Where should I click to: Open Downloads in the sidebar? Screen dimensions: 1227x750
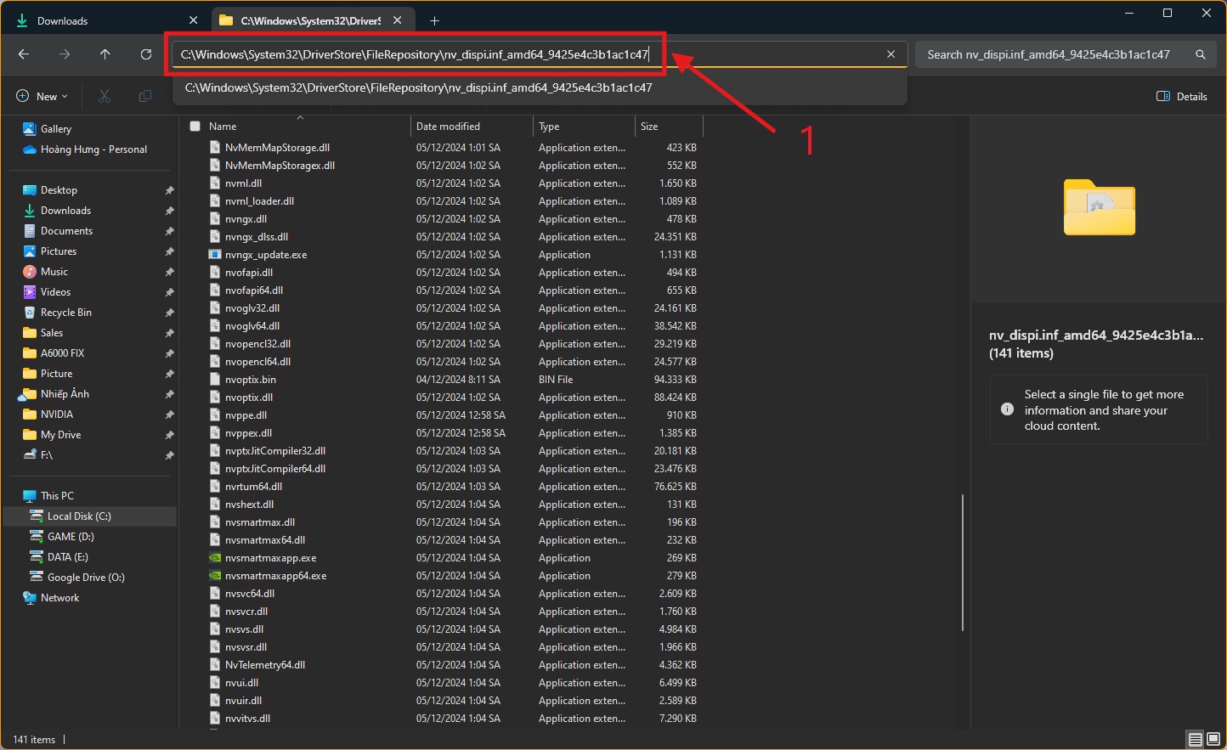point(65,211)
